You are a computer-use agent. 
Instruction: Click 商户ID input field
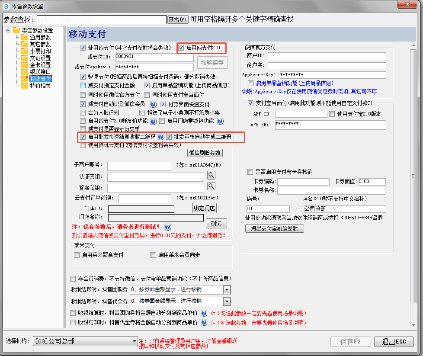coord(327,56)
